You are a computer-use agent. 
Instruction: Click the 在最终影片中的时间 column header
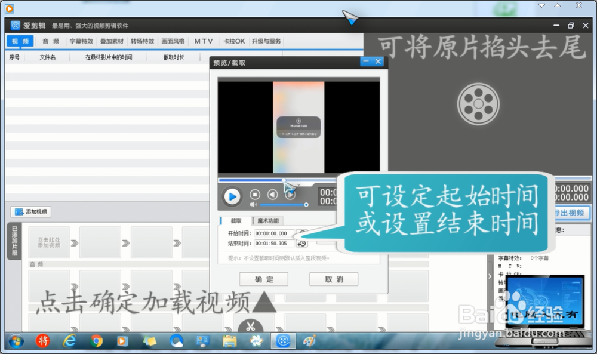click(109, 57)
